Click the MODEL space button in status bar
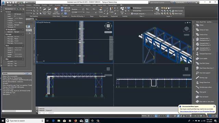Screen dimensions: 219x123 tap(144, 116)
